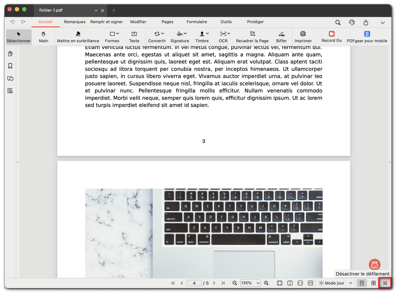Open the bookmarks sidebar panel
The height and width of the screenshot is (293, 396).
10,66
